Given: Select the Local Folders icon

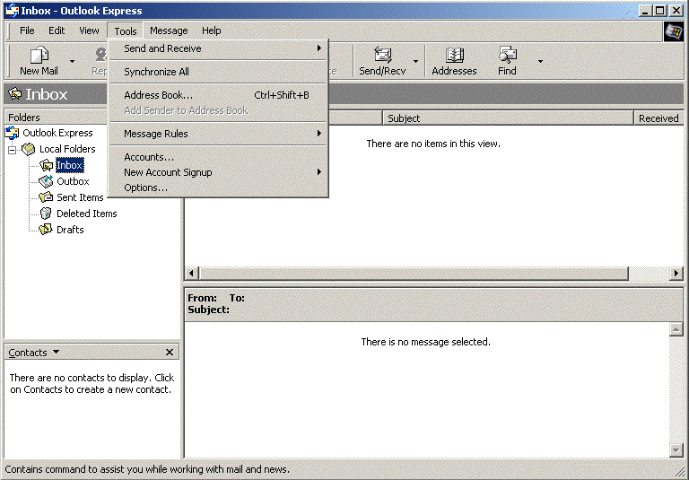Looking at the screenshot, I should pos(28,149).
